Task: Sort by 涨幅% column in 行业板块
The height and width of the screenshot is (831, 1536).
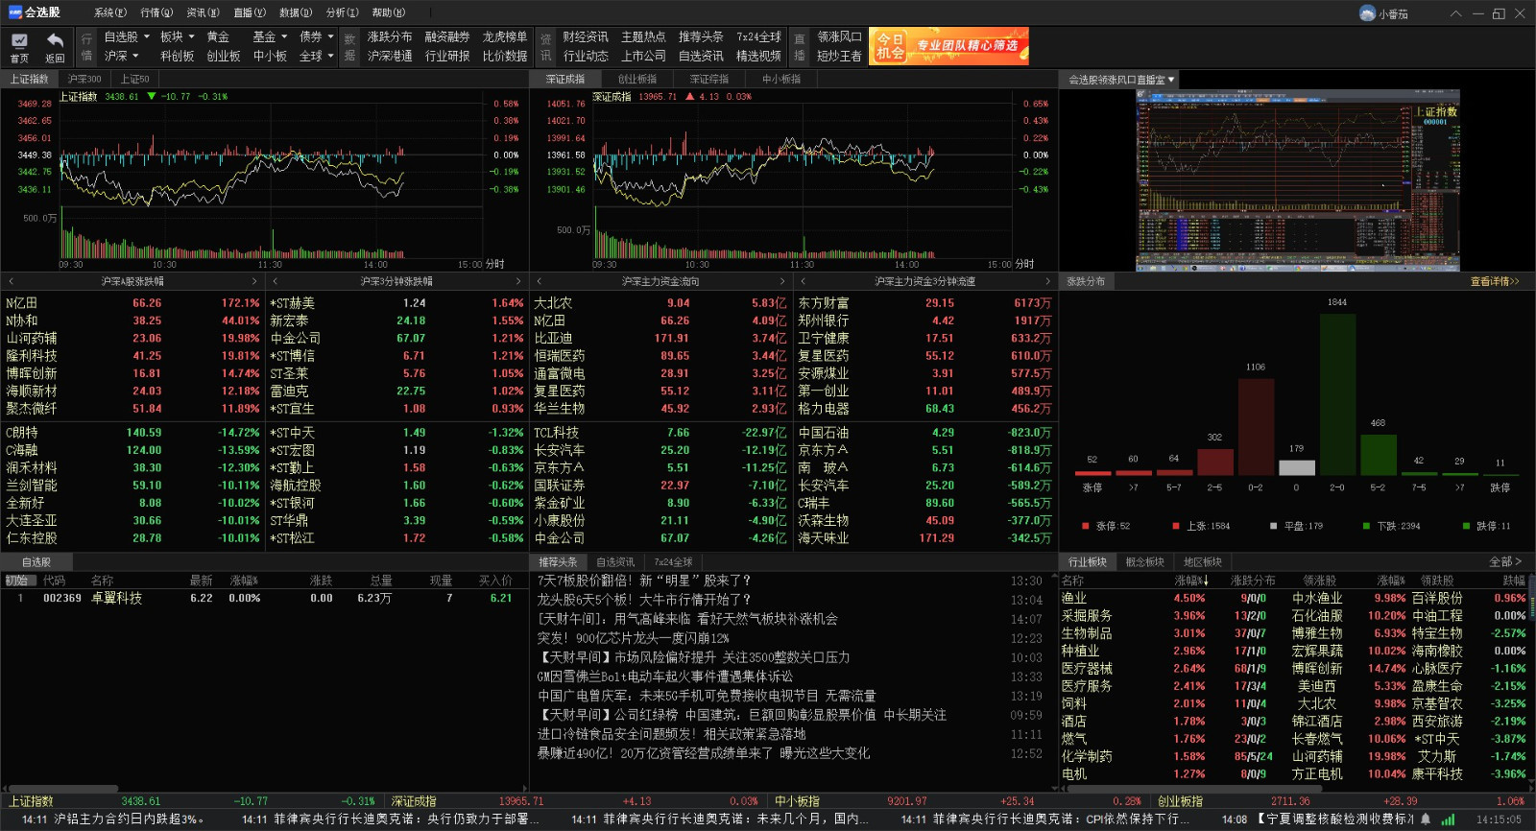Action: 1190,581
